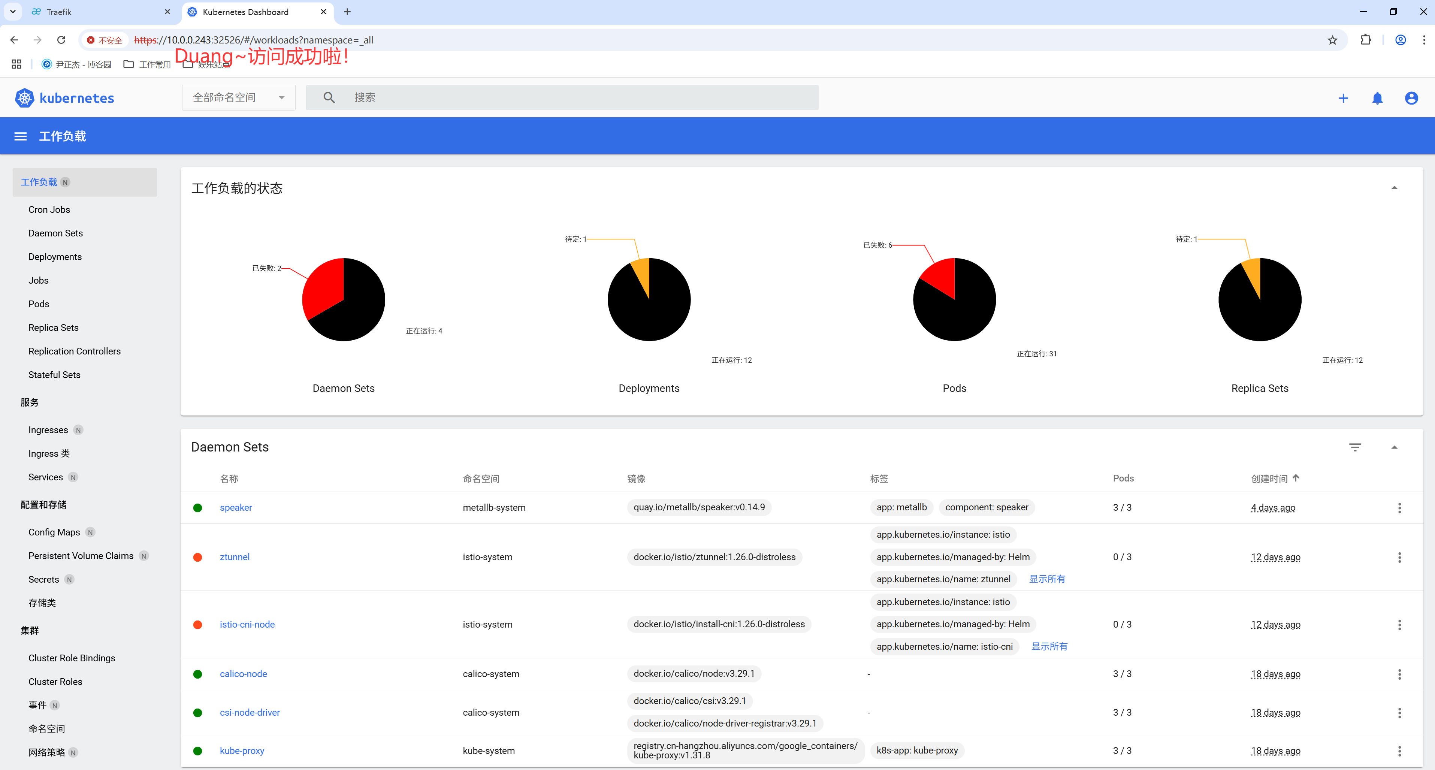Sort the table by creation time column
The image size is (1435, 770).
[1269, 478]
